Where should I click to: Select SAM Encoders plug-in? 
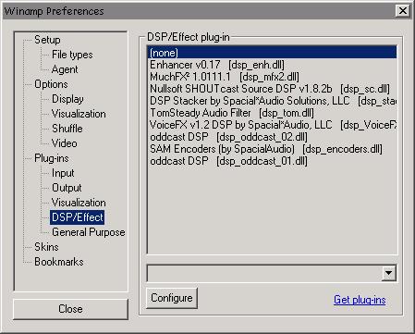[x=273, y=149]
